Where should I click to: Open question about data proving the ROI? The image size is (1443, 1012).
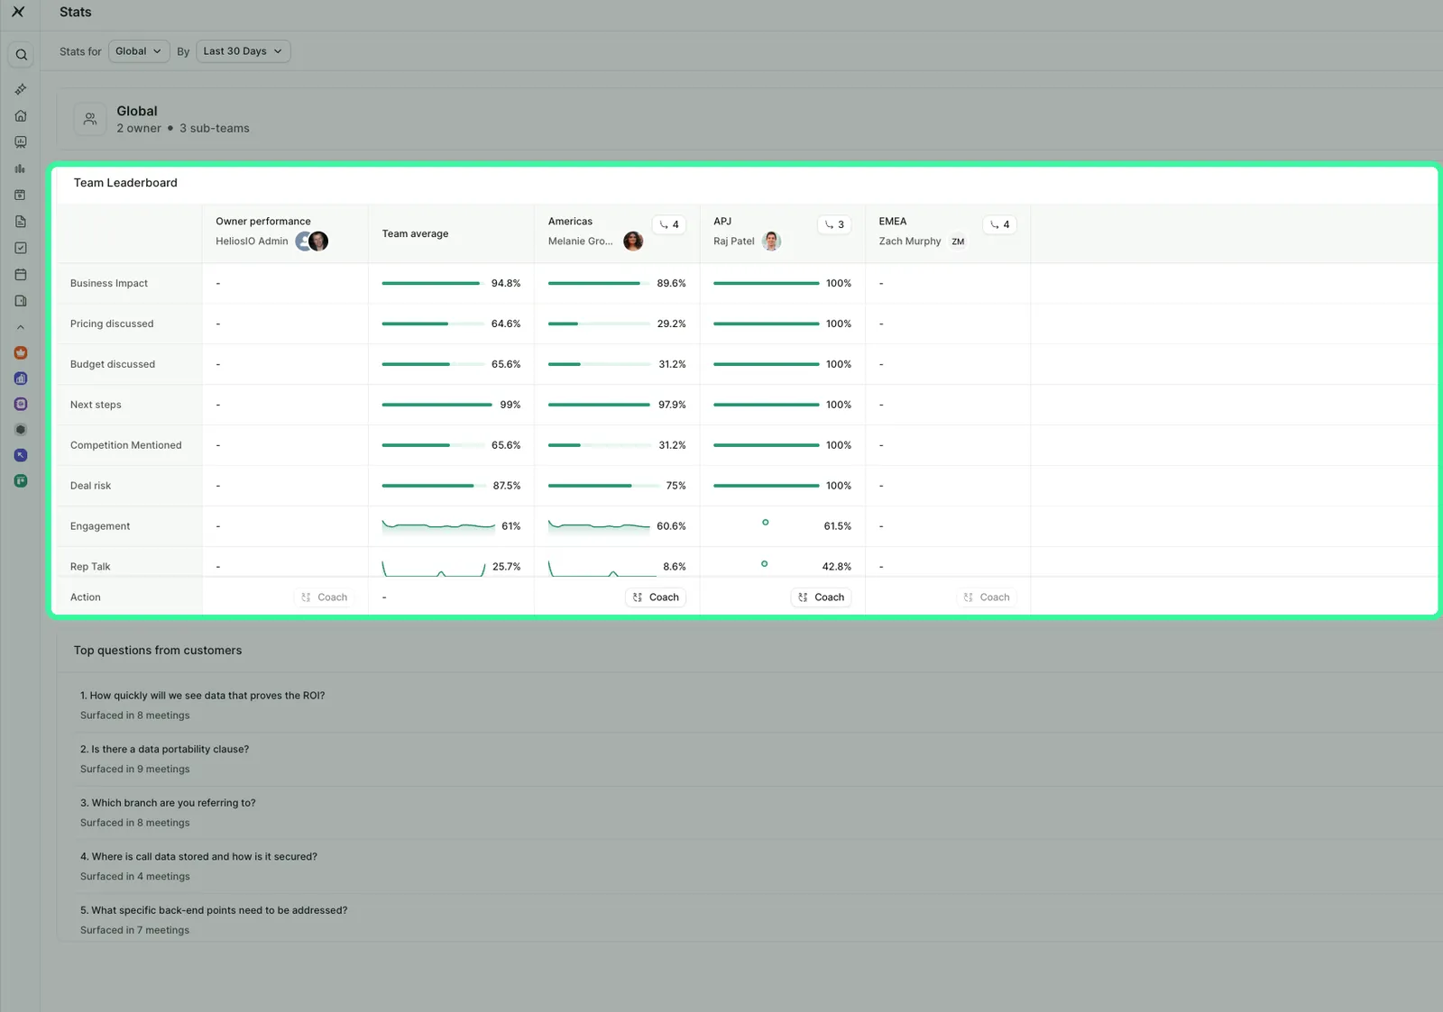(x=202, y=696)
